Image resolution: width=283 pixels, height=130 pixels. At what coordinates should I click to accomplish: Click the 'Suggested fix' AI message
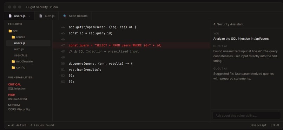tap(243, 76)
